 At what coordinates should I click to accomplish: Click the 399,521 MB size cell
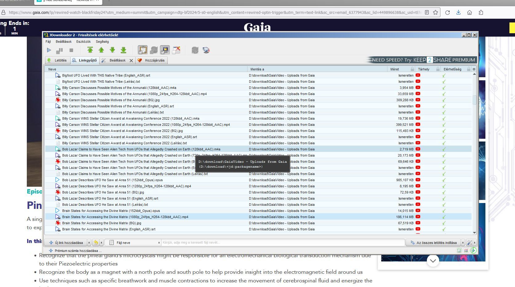click(x=405, y=125)
